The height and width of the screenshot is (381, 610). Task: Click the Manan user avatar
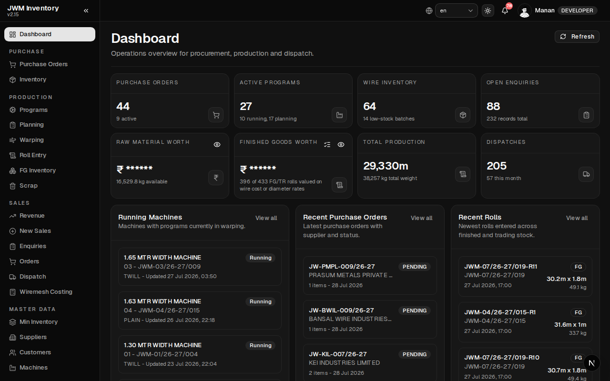[524, 10]
